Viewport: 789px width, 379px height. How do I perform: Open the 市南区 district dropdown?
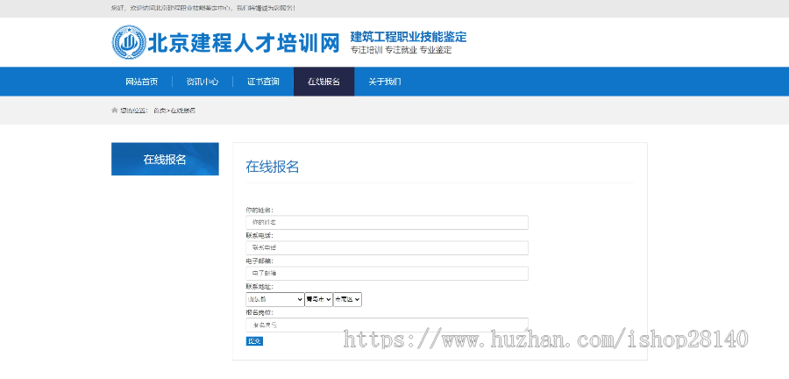pos(347,299)
